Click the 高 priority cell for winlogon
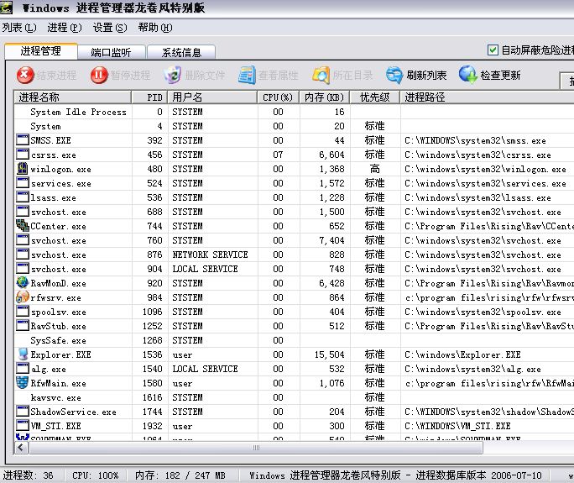The height and width of the screenshot is (483, 574). click(375, 169)
